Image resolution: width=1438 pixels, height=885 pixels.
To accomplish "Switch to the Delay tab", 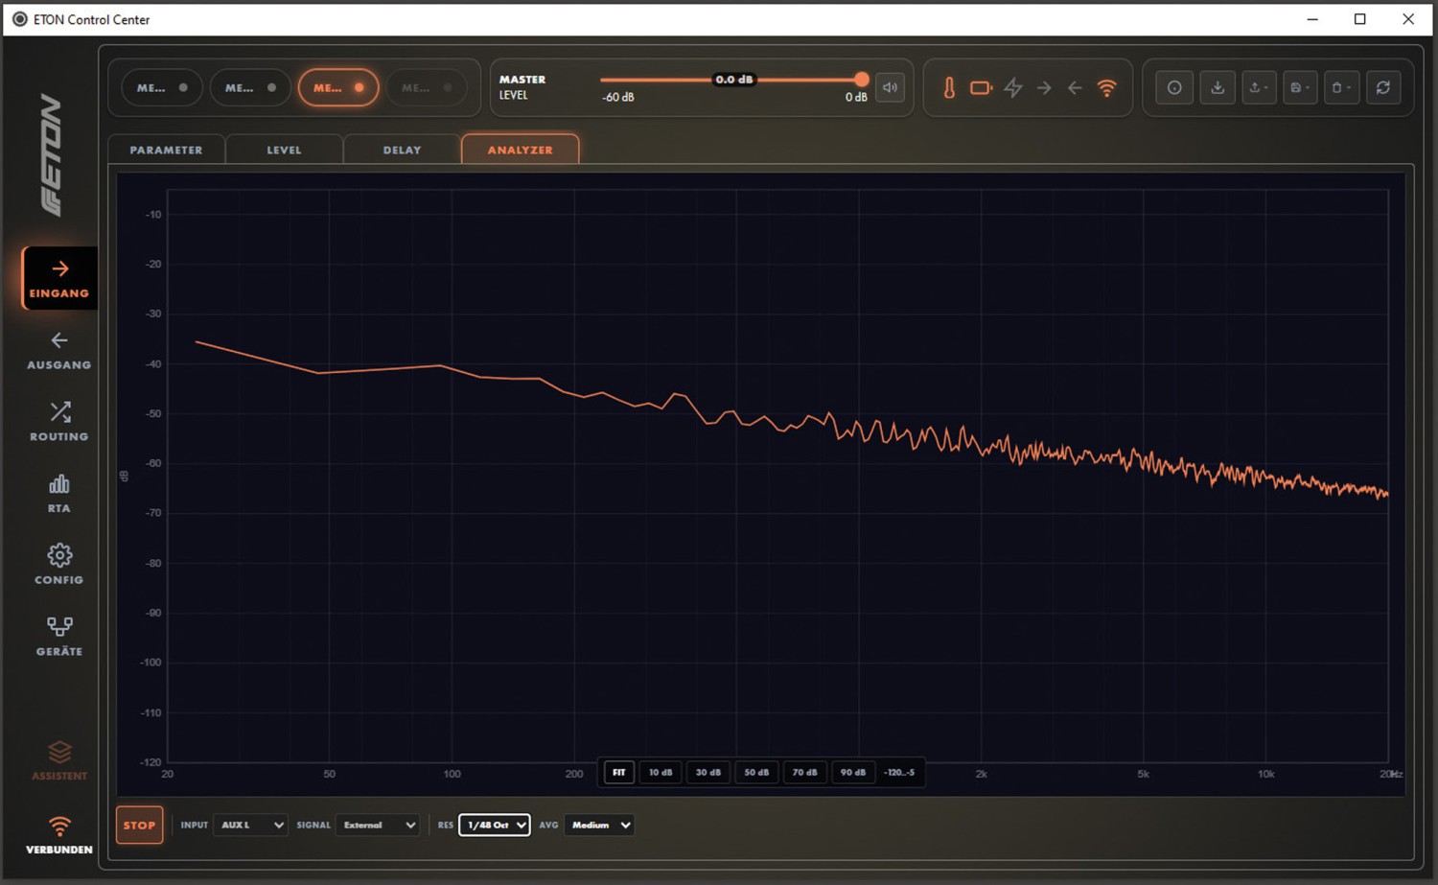I will 402,150.
